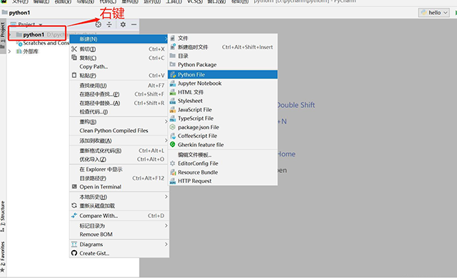The image size is (457, 278).
Task: Hide the Project panel with minus icon
Action: point(134,24)
